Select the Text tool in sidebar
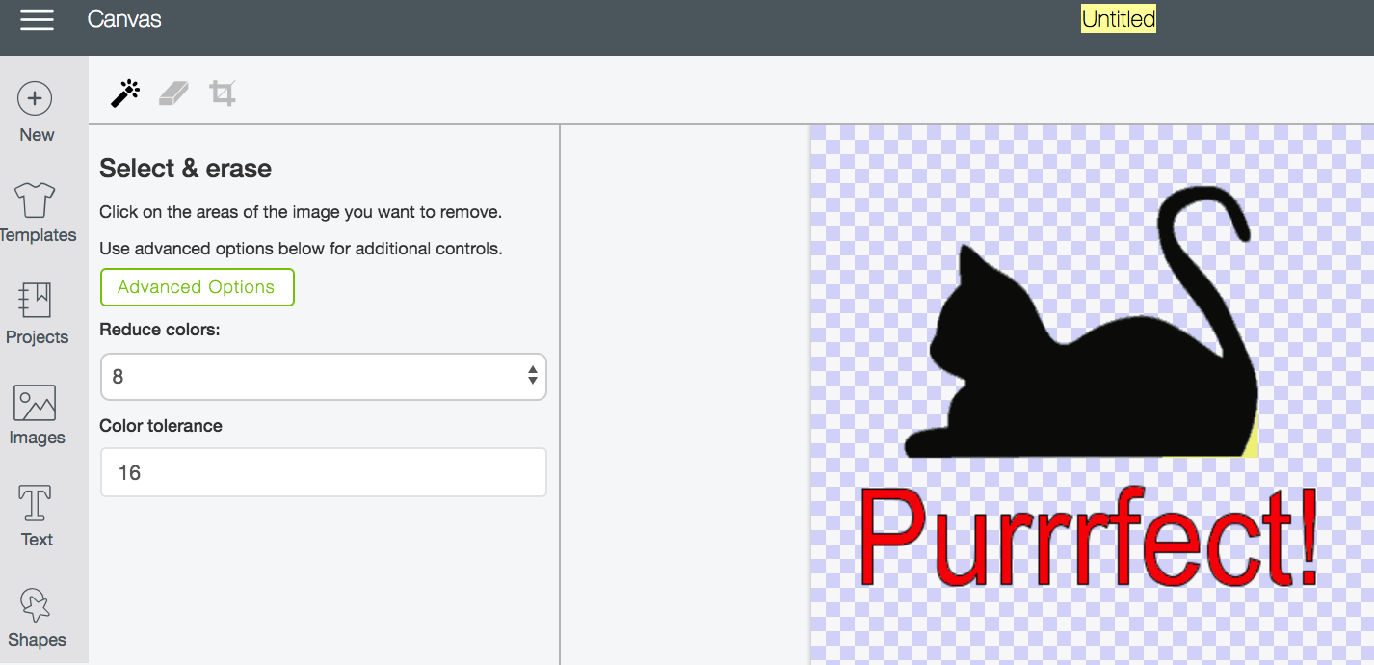1374x665 pixels. (x=37, y=517)
